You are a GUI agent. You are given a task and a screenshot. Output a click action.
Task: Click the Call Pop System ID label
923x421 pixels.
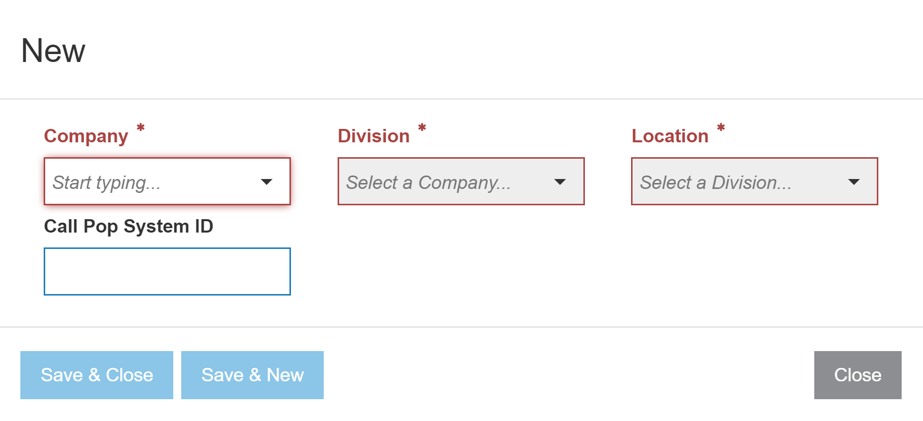tap(129, 227)
